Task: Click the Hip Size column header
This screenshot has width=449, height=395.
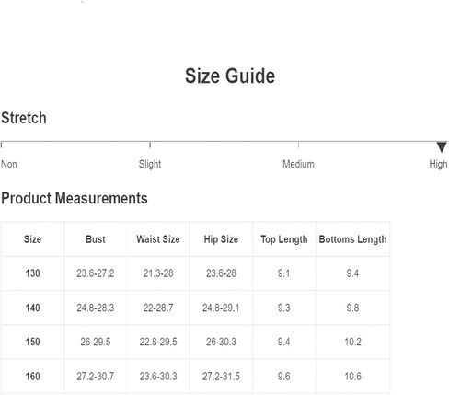Action: coord(221,239)
